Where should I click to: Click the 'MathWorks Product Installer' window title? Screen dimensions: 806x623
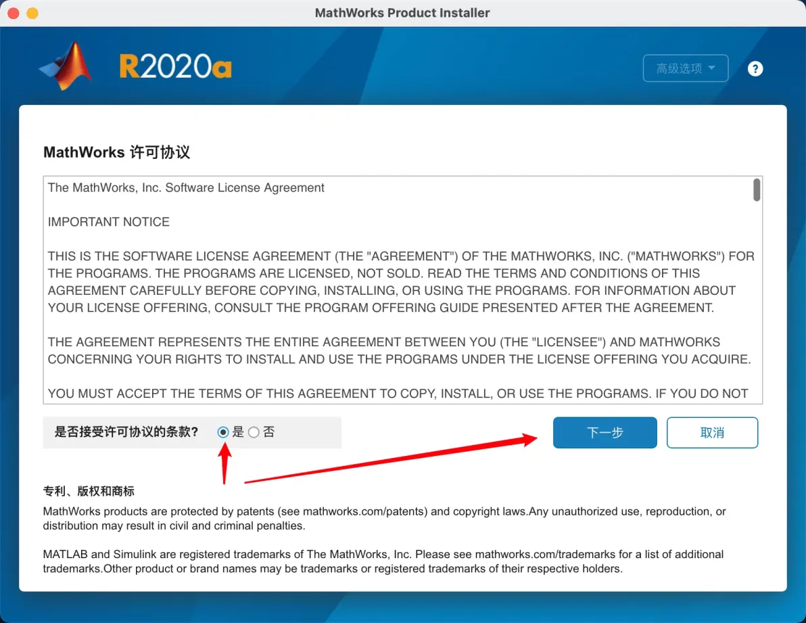coord(402,13)
